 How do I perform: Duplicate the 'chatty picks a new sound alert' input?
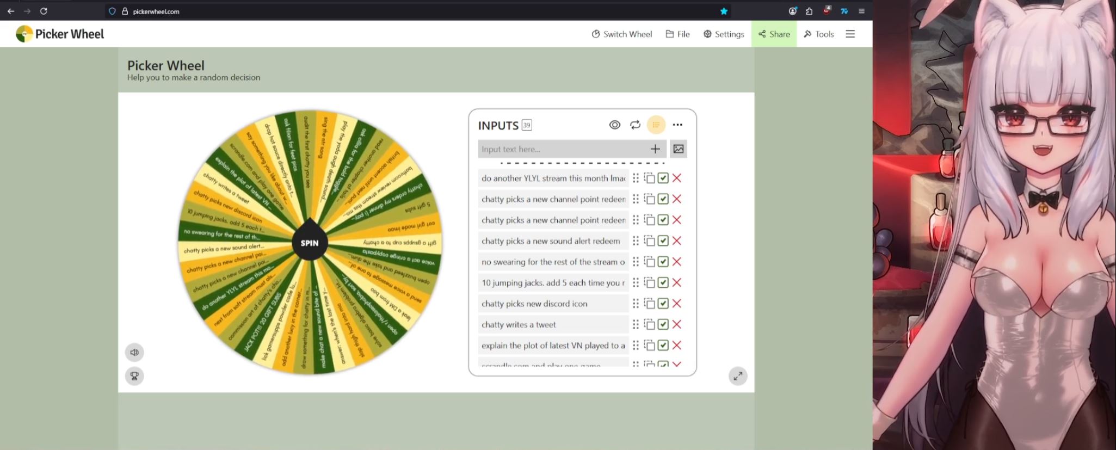(649, 241)
